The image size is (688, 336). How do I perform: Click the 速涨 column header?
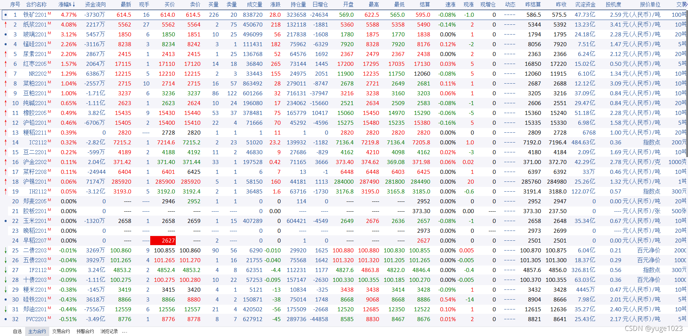[450, 4]
